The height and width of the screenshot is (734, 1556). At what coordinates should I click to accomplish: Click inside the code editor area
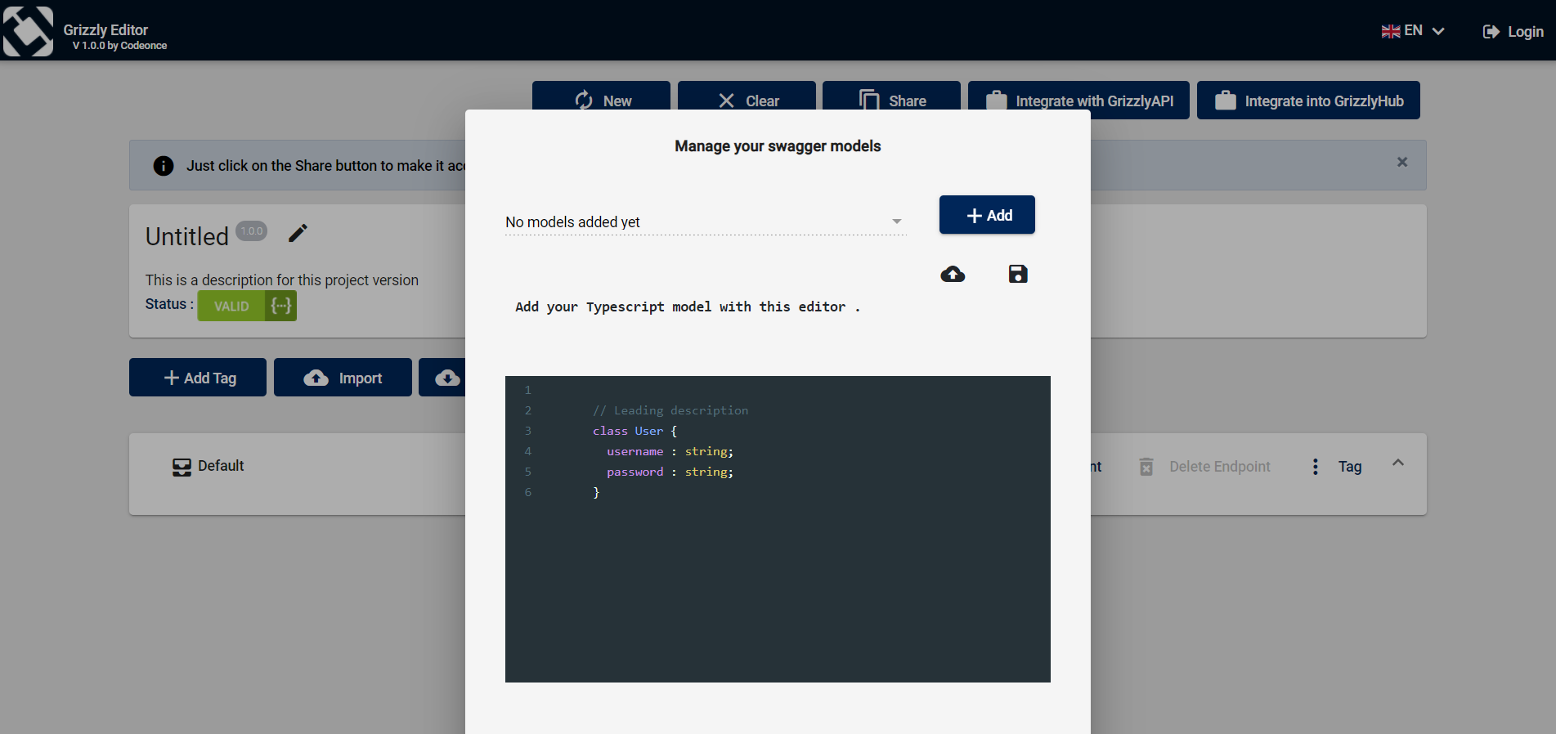[778, 529]
